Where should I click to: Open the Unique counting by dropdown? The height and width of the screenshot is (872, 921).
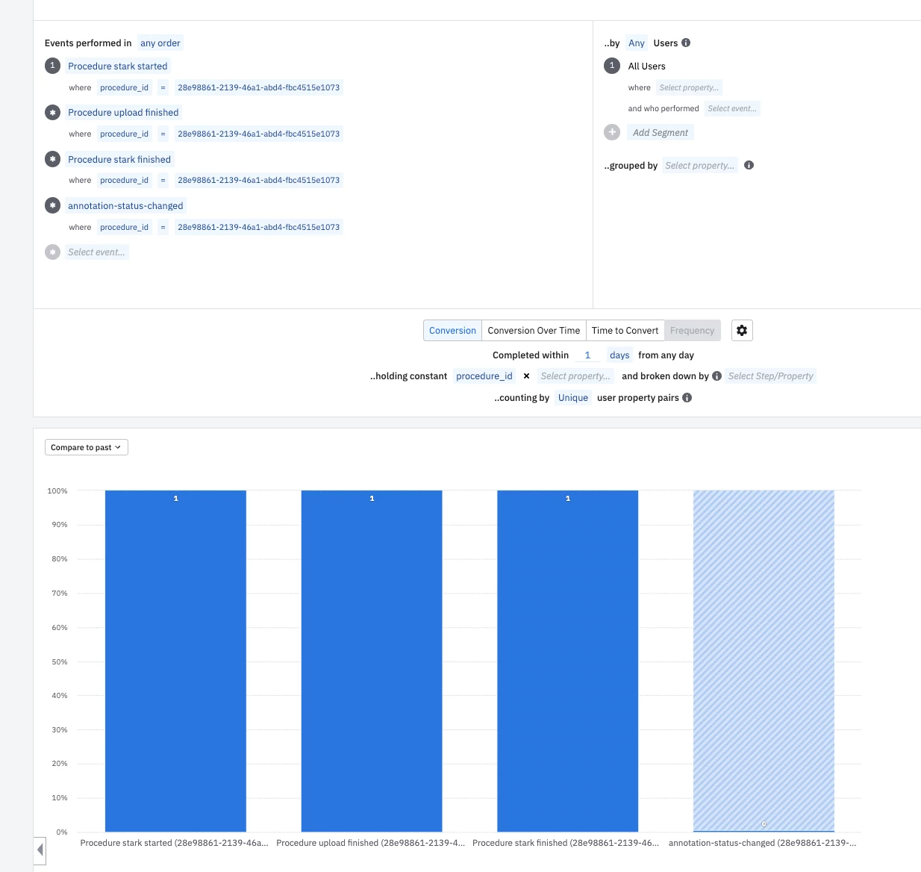[573, 397]
